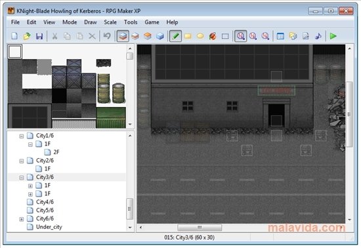Pick the blank white tile in tileset

click(15, 52)
